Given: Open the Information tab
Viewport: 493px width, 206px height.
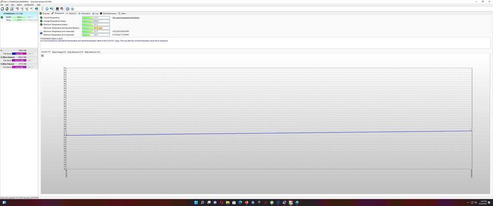Looking at the screenshot, I should click(x=85, y=13).
